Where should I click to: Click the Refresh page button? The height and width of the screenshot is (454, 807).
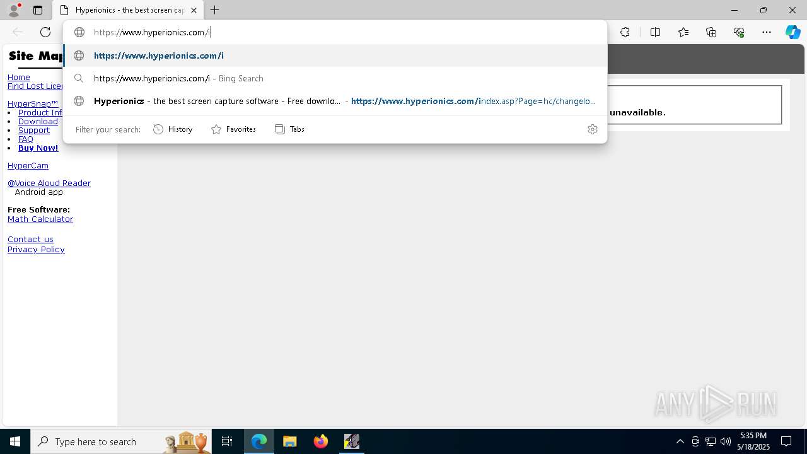(45, 32)
